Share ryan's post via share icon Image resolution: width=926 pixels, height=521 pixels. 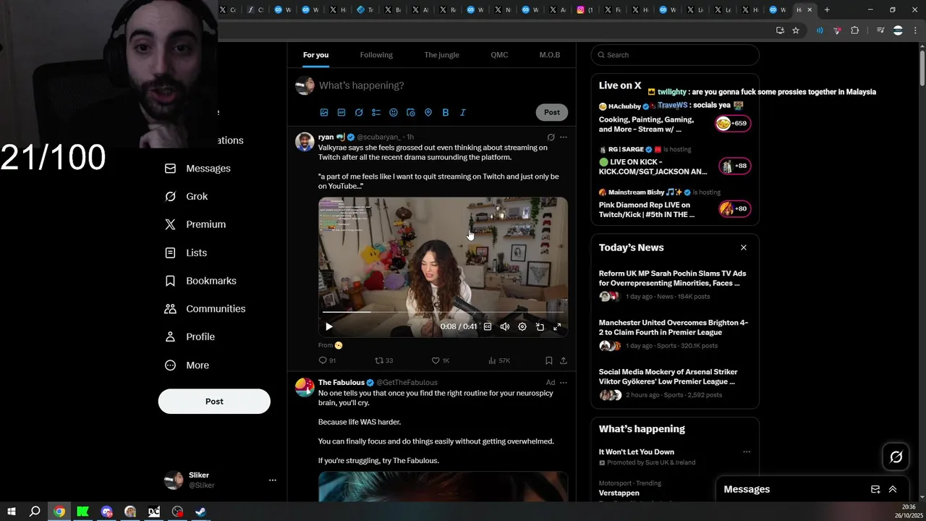click(x=564, y=360)
